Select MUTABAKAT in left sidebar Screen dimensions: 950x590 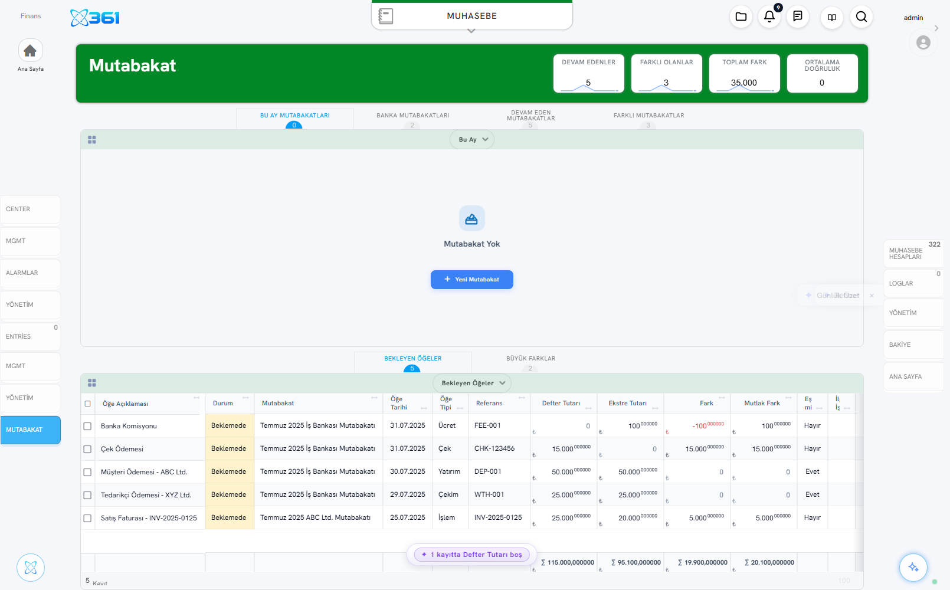(x=30, y=430)
